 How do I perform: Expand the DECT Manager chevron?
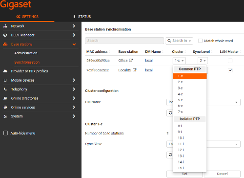(x=74, y=35)
